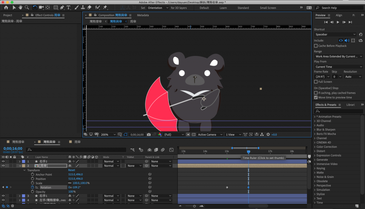Select the Puppet Pin tool
Image resolution: width=365 pixels, height=209 pixels.
coord(105,8)
